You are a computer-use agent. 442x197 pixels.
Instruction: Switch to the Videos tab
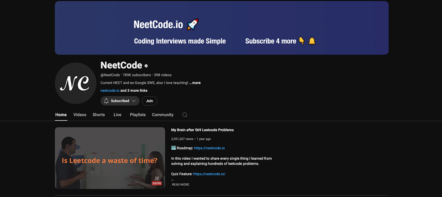[80, 115]
